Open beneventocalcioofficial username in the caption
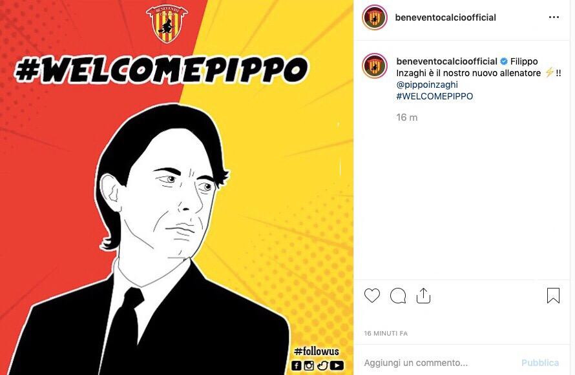This screenshot has height=375, width=575. [x=446, y=61]
